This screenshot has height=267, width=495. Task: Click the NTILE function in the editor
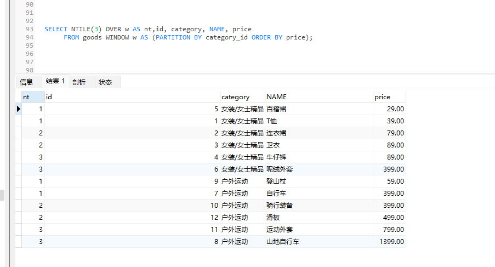point(81,29)
